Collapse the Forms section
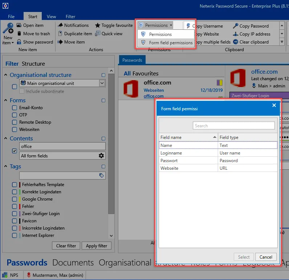The width and height of the screenshot is (289, 280). pyautogui.click(x=6, y=100)
